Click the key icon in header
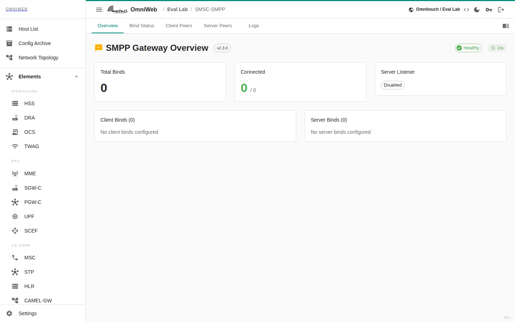The width and height of the screenshot is (515, 322). coord(489,10)
